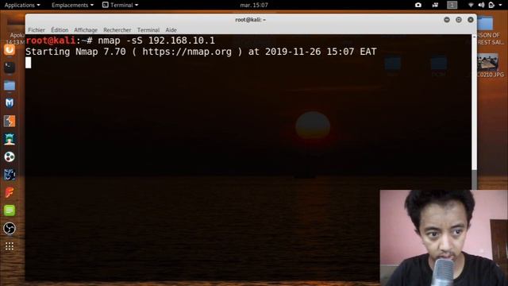The width and height of the screenshot is (508, 286).
Task: Click the Starting Nmap 7.70 output line
Action: point(201,52)
